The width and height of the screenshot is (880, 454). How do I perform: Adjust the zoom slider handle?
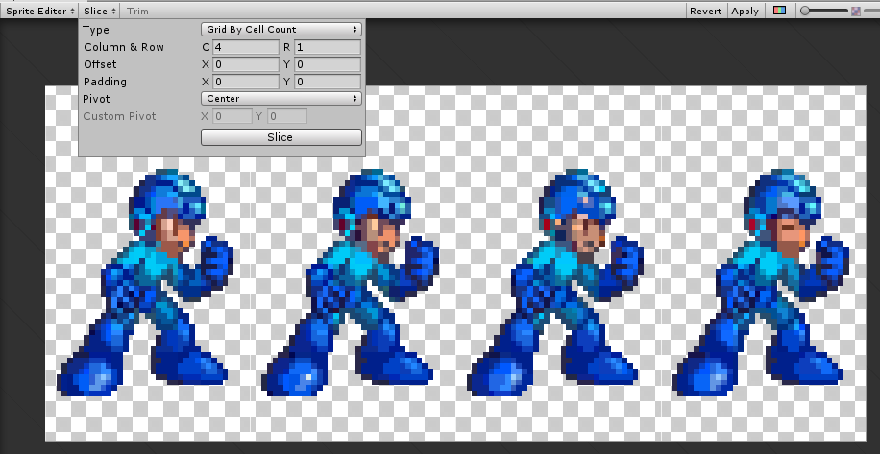click(805, 11)
